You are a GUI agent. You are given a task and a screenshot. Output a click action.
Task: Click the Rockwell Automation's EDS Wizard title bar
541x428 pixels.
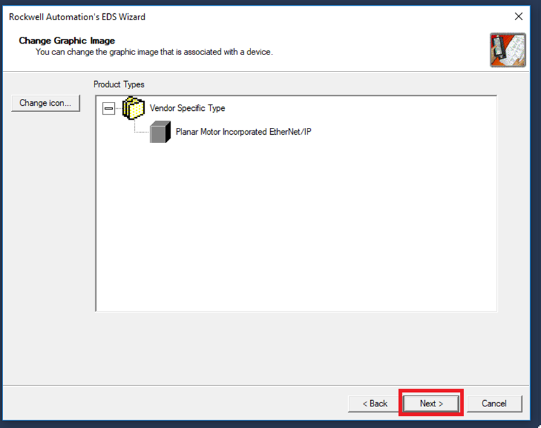coord(190,16)
